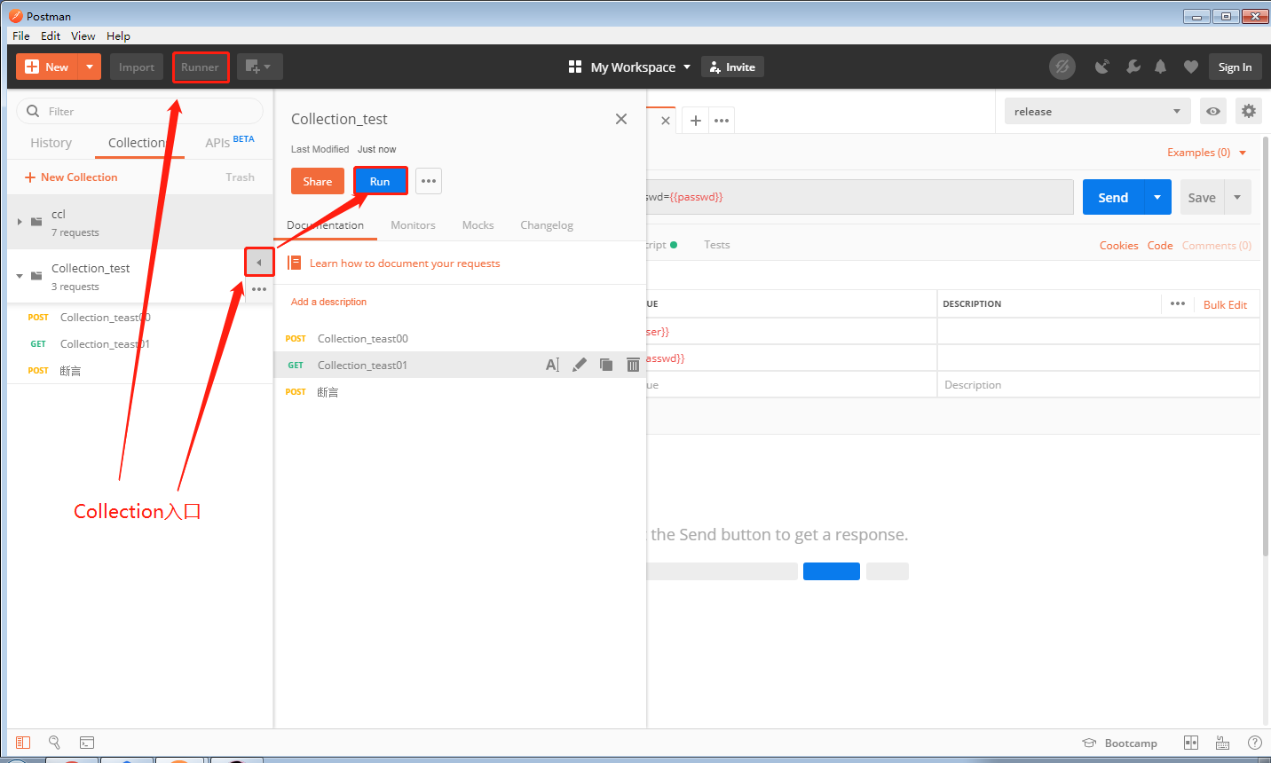Click the New plus icon button
Viewport: 1271px width, 763px height.
point(47,67)
